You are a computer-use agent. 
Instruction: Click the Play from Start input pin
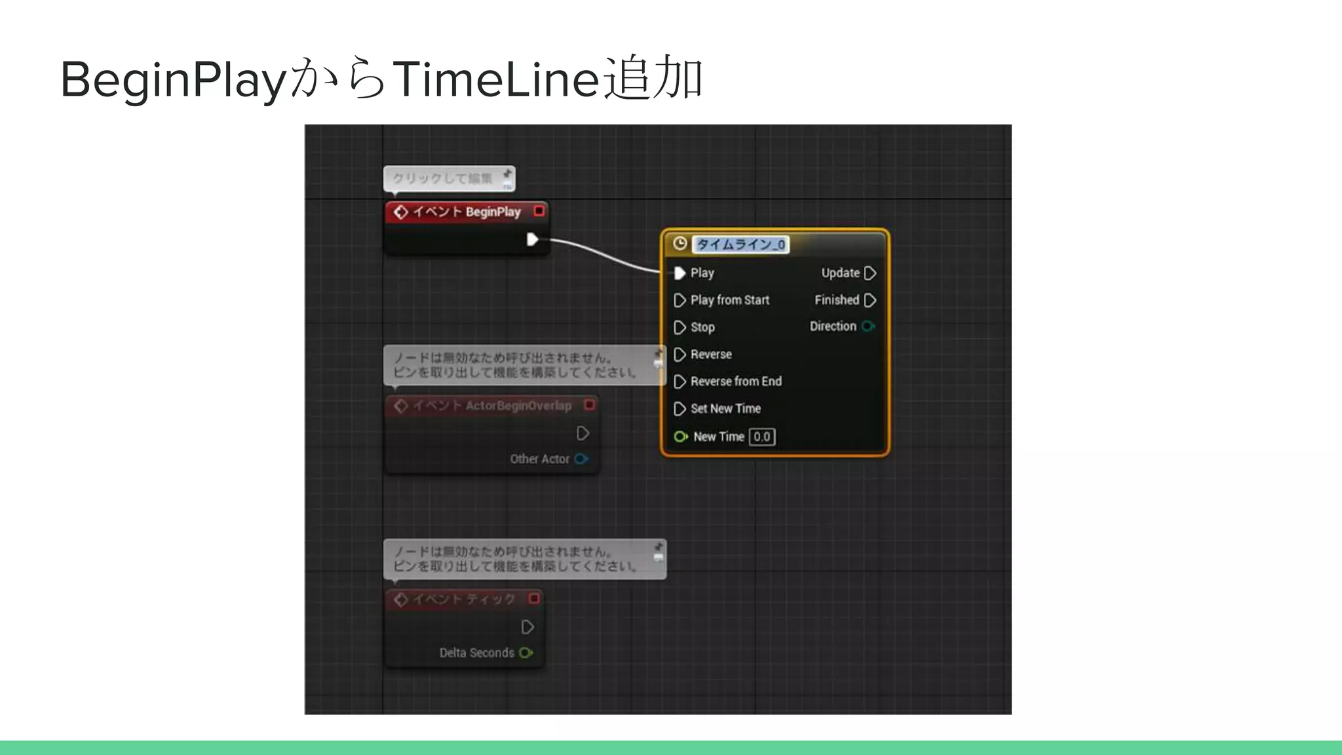680,300
